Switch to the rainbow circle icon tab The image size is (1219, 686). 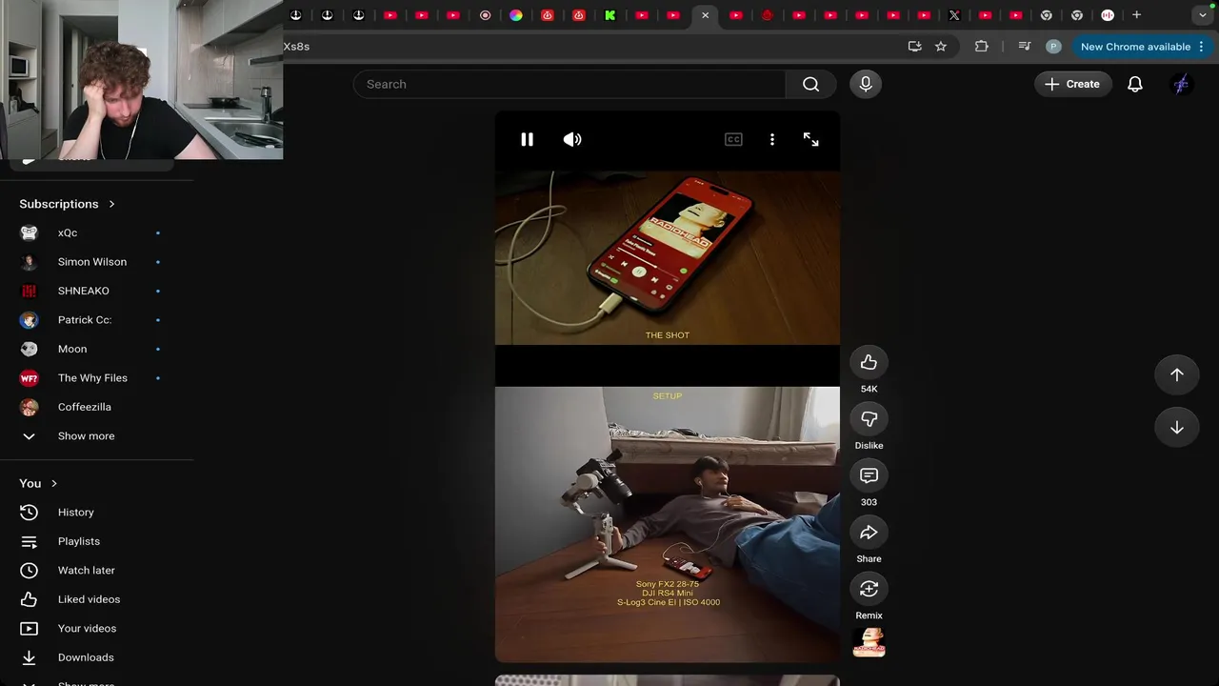[x=516, y=15]
